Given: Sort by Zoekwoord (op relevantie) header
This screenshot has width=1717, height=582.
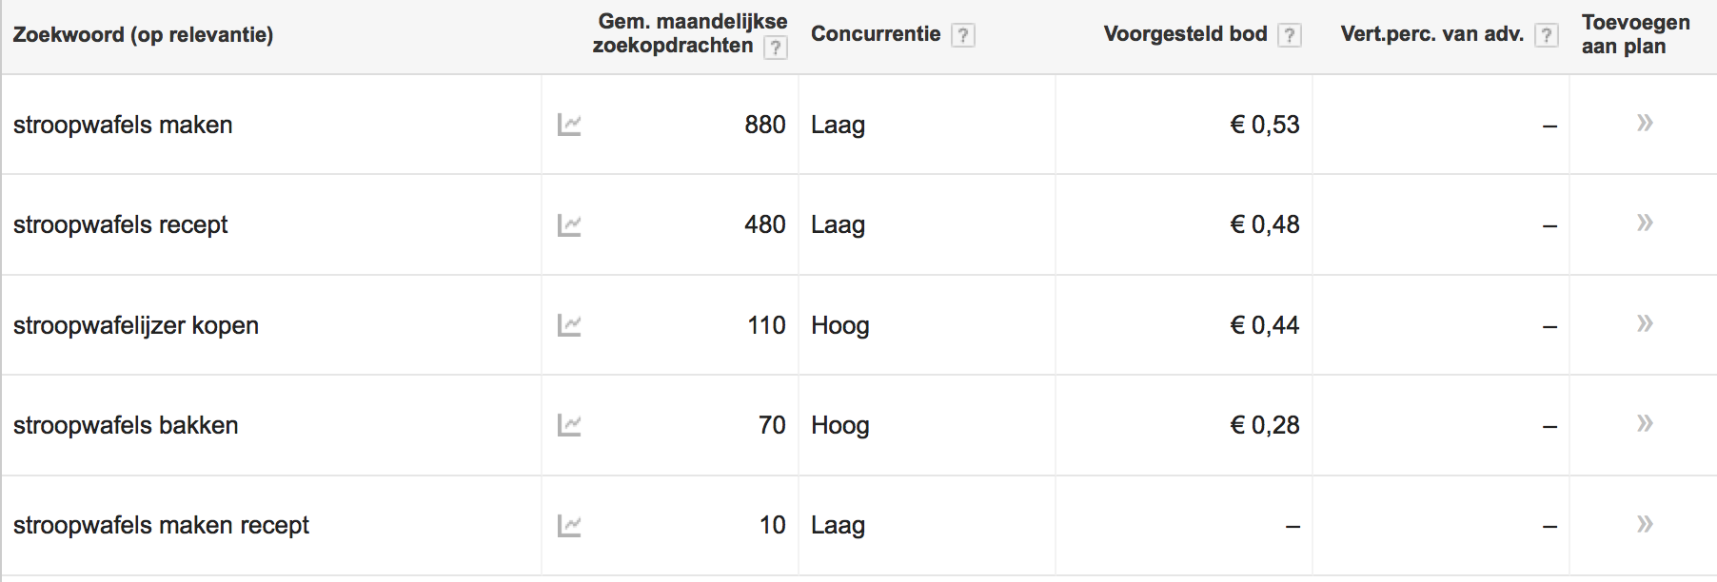Looking at the screenshot, I should click(x=143, y=35).
